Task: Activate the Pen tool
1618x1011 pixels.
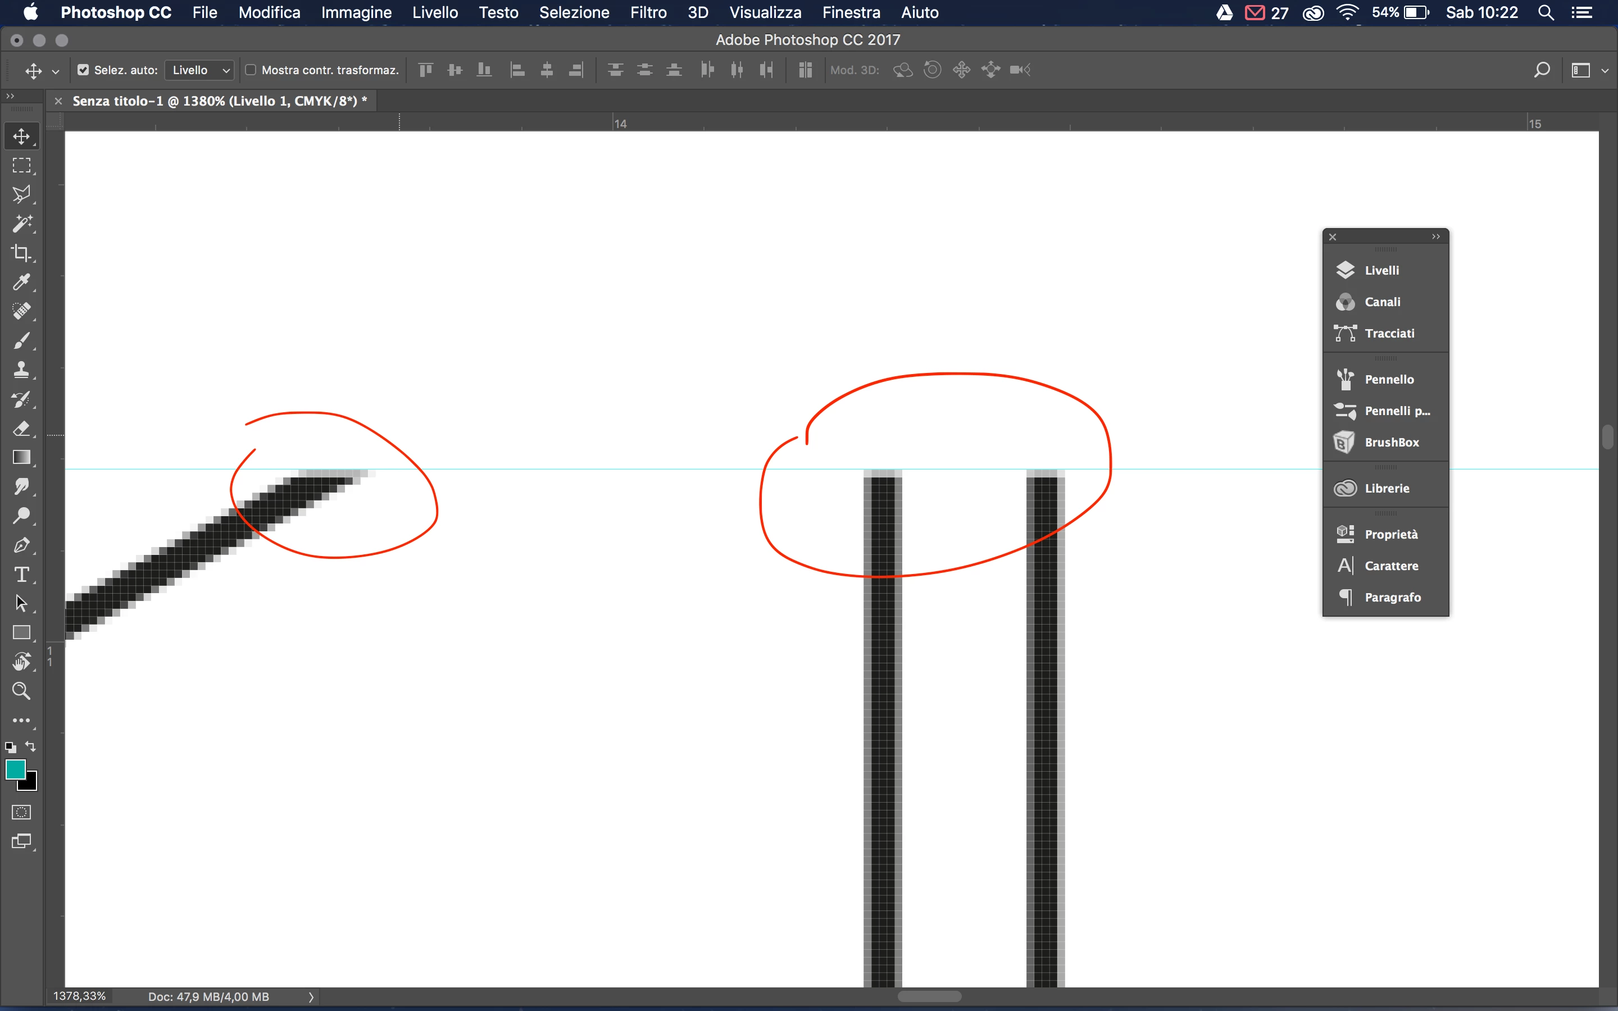Action: point(21,545)
